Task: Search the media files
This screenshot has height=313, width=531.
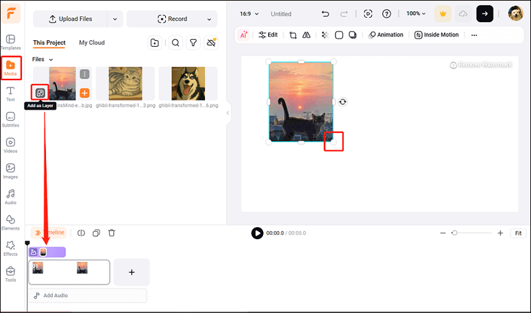Action: 175,43
